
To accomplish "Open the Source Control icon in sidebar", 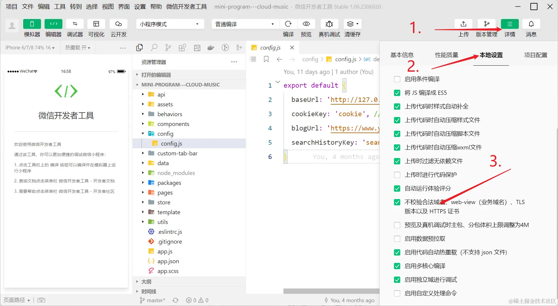I will 168,48.
